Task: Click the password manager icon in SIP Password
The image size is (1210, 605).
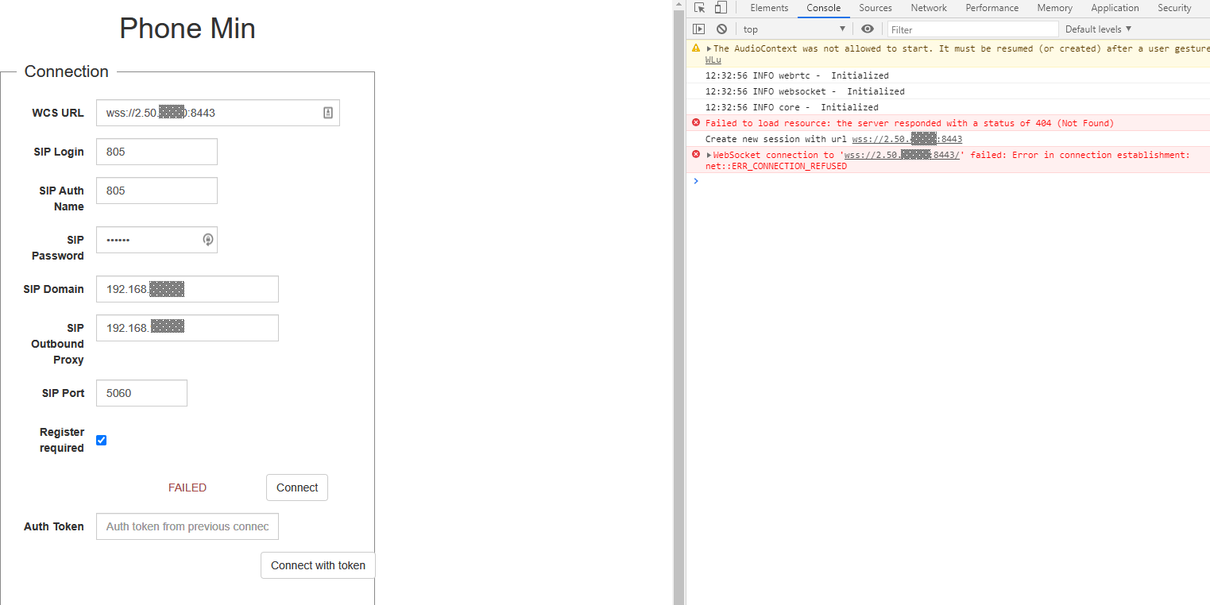Action: click(207, 240)
